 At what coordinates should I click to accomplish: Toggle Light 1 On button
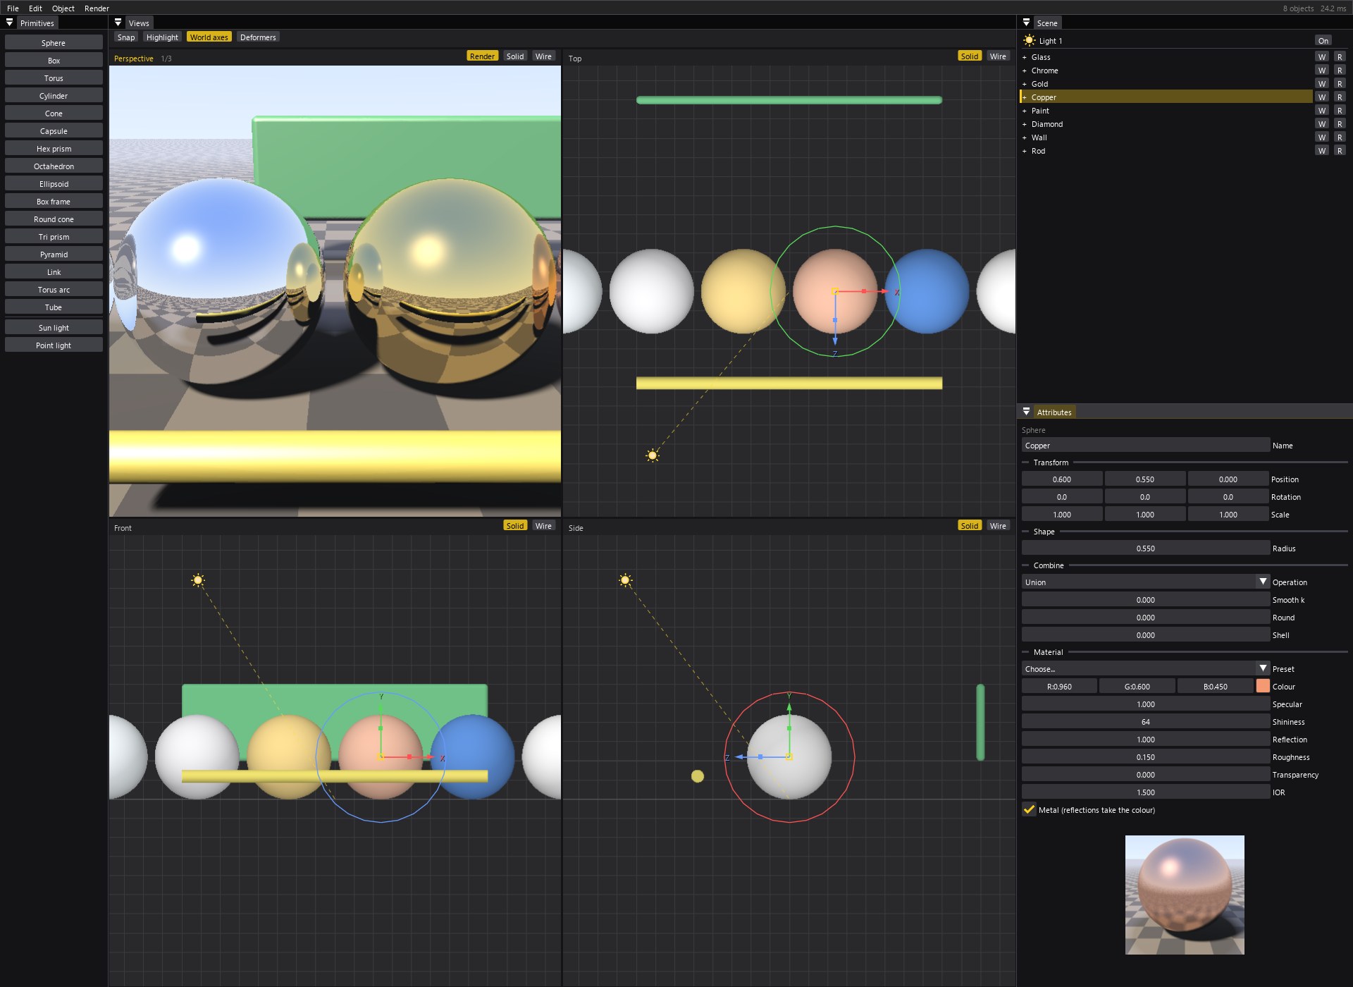coord(1323,40)
